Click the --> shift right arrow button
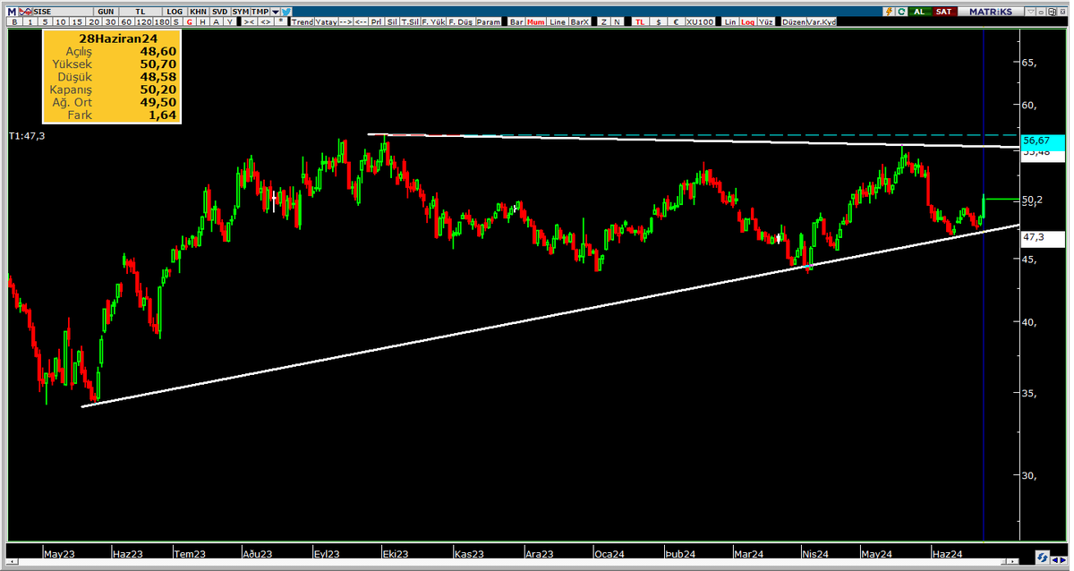This screenshot has height=571, width=1074. click(345, 21)
